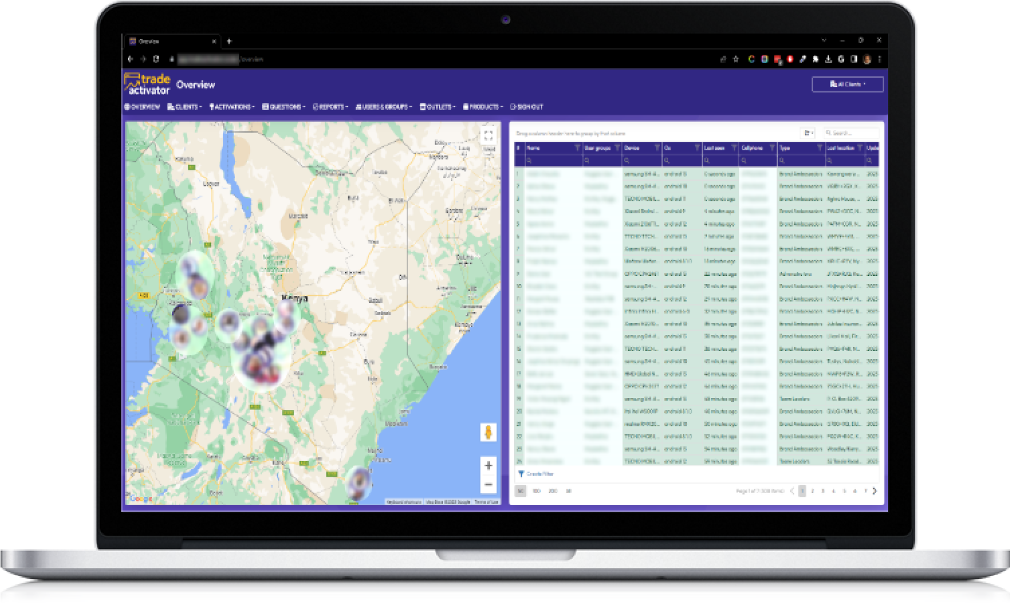The width and height of the screenshot is (1010, 603).
Task: Select page 2 in the pager
Action: (813, 491)
